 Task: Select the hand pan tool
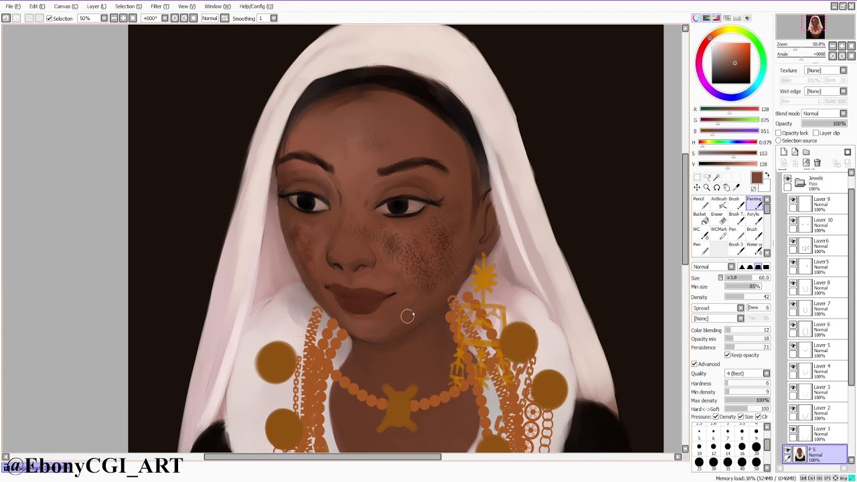click(x=726, y=187)
